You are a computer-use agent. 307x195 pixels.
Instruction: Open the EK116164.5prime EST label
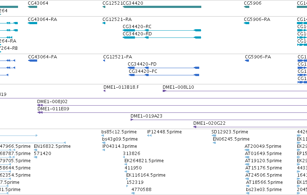point(146,175)
